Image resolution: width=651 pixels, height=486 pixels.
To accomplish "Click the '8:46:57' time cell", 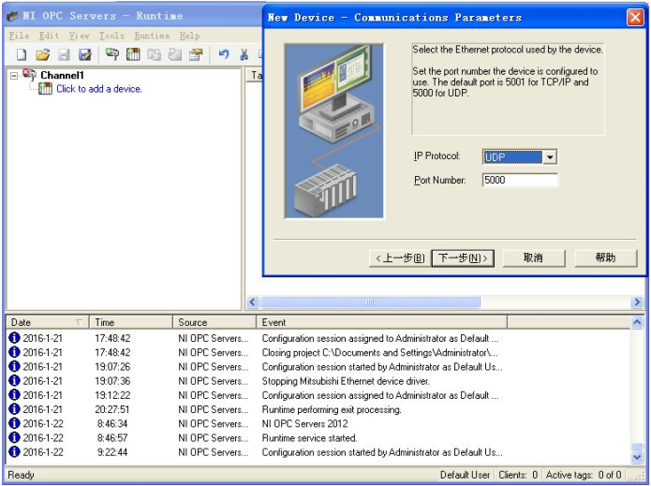I will (x=112, y=438).
